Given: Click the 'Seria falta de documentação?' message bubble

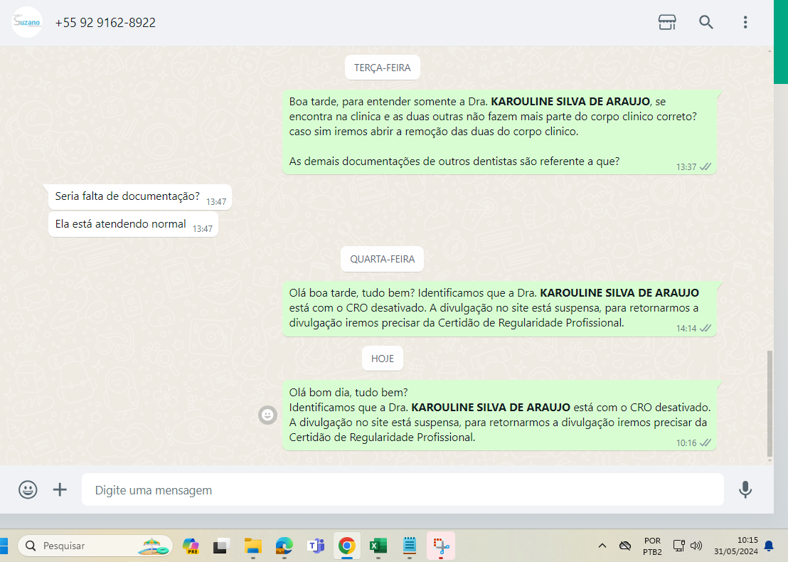Looking at the screenshot, I should (x=127, y=197).
